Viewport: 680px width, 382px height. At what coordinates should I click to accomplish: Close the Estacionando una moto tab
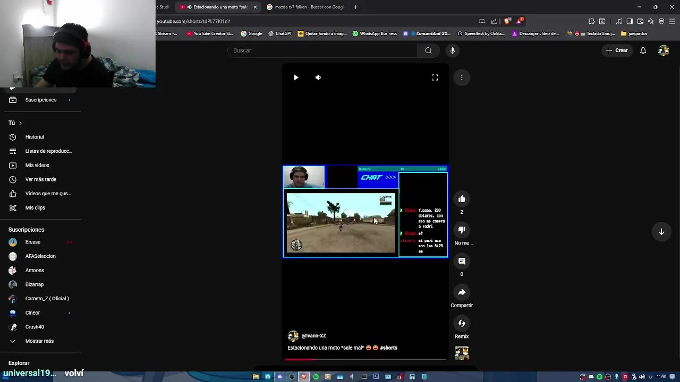(x=255, y=7)
